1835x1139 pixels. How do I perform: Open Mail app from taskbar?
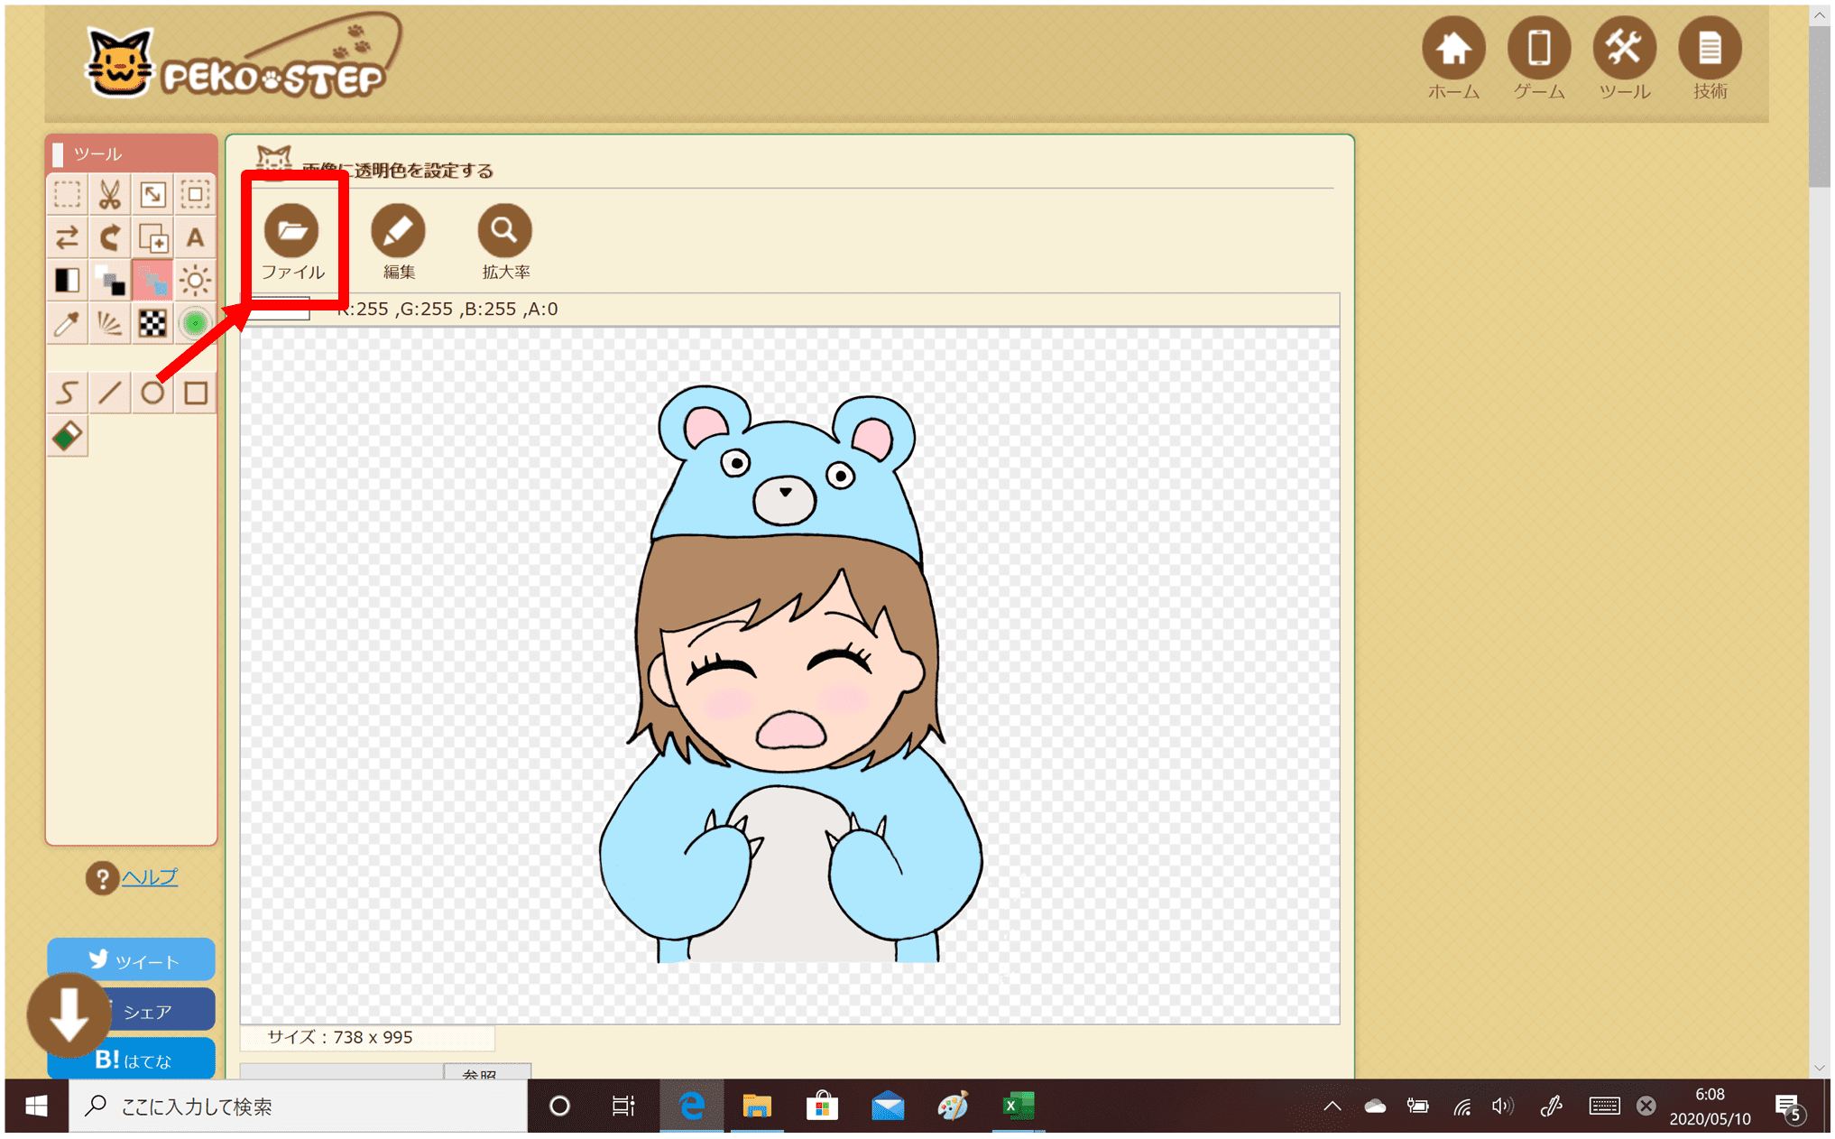888,1106
